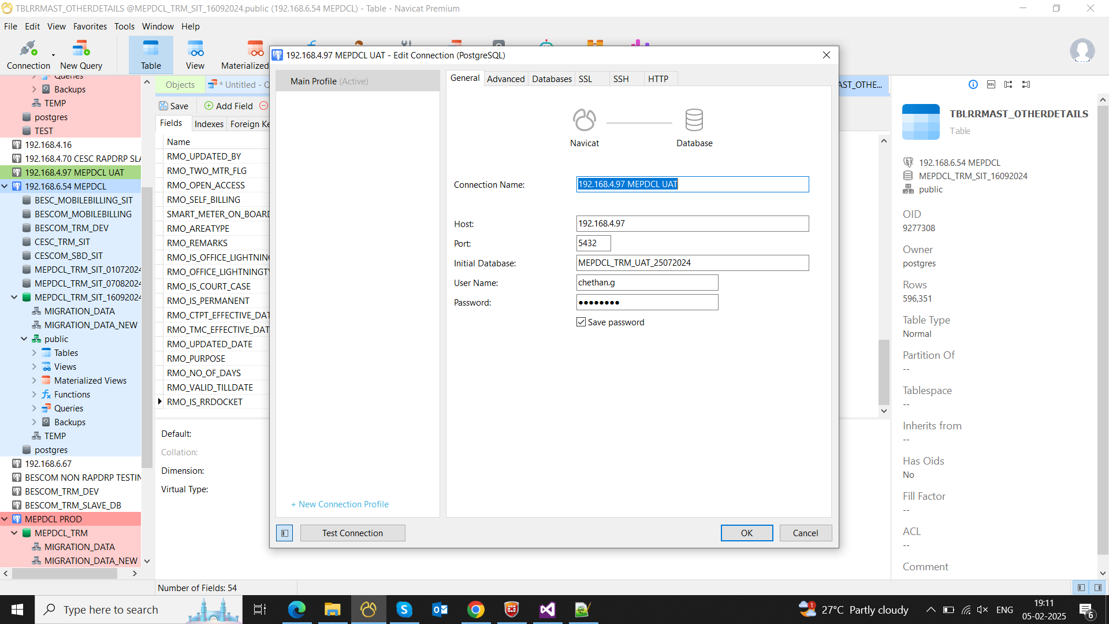The image size is (1109, 624).
Task: Click New Connection Profile link
Action: pos(340,504)
